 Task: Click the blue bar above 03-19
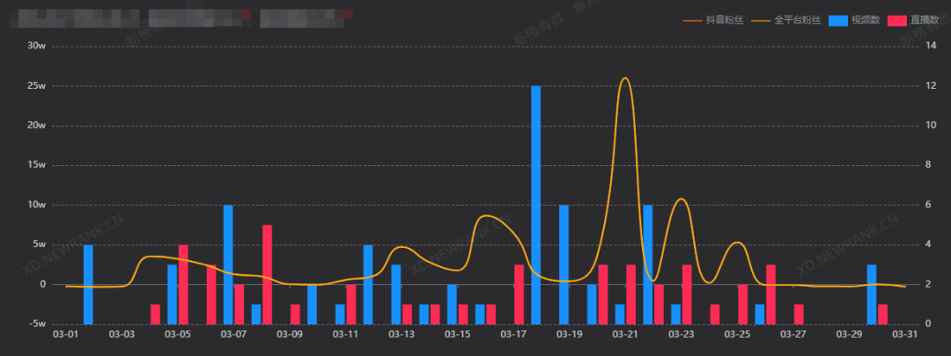[x=564, y=265]
